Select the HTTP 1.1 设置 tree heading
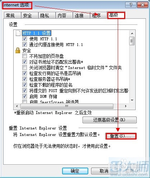 tap(37, 33)
